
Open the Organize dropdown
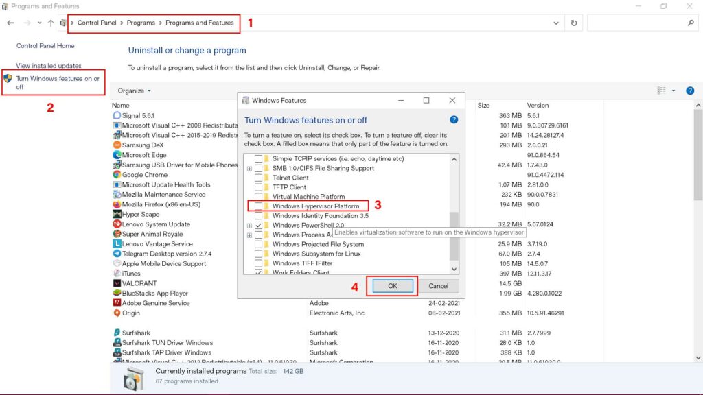tap(134, 91)
